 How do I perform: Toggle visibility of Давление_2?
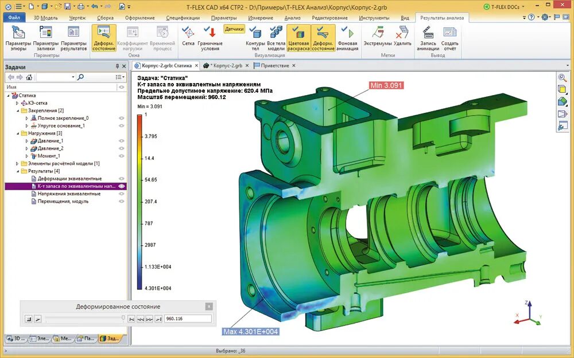point(122,148)
